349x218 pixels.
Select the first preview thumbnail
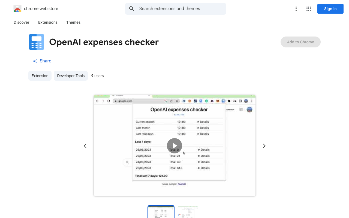pos(161,212)
